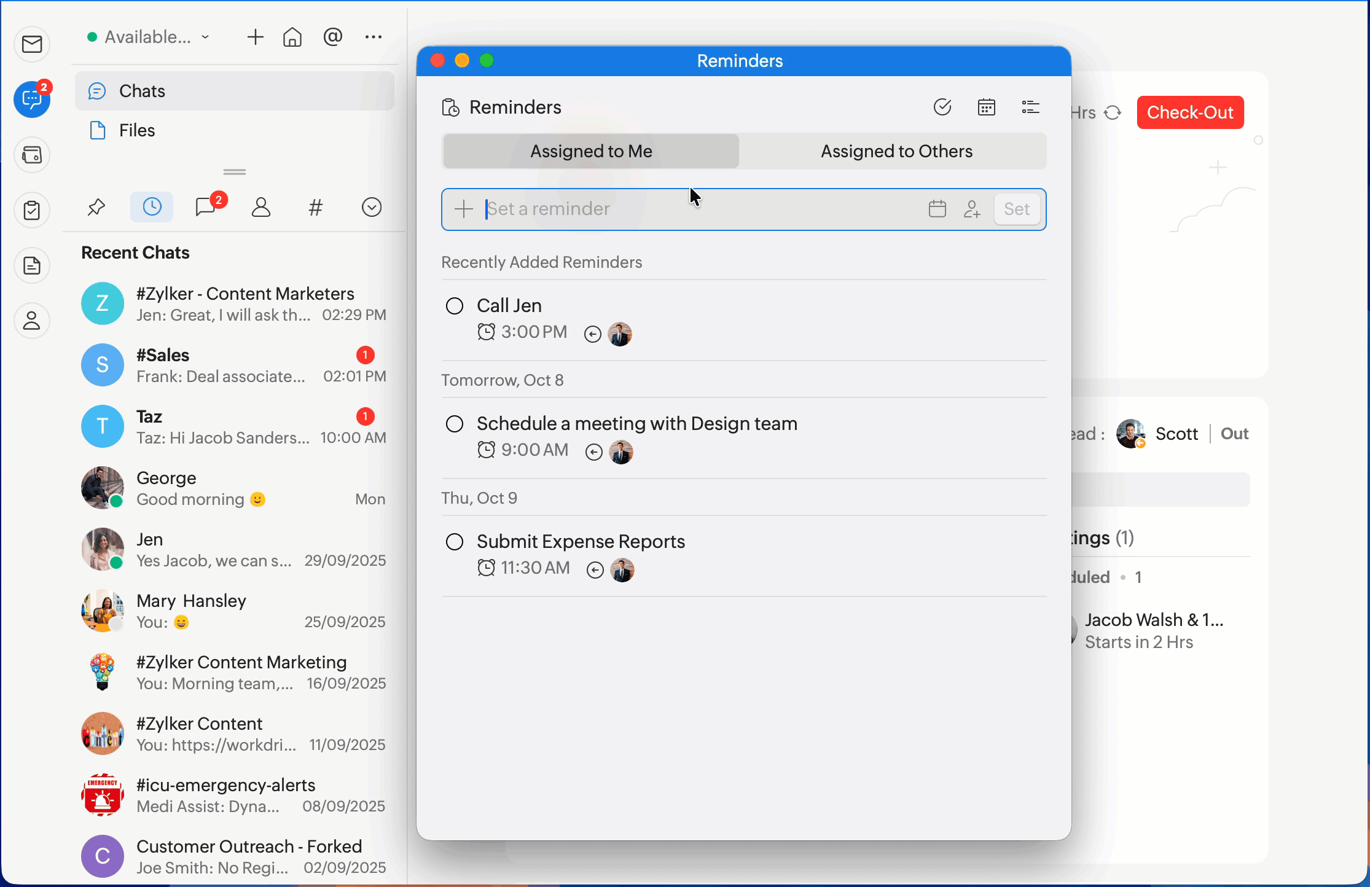Mark Call Jen reminder as complete
Viewport: 1370px width, 887px height.
(x=455, y=306)
